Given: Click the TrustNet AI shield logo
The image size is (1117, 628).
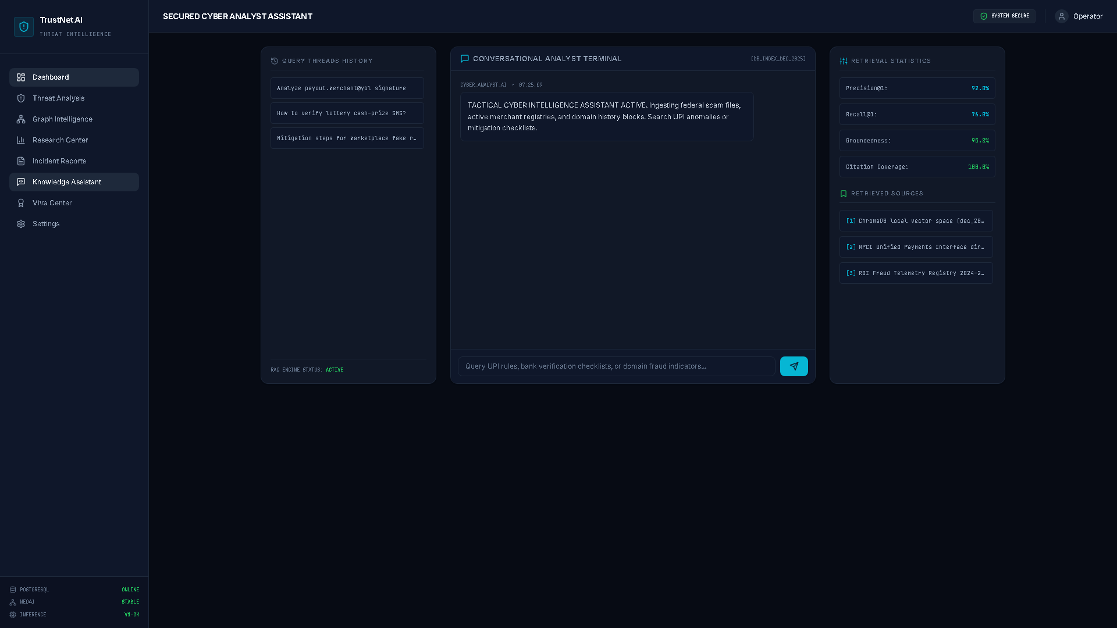Looking at the screenshot, I should (24, 27).
